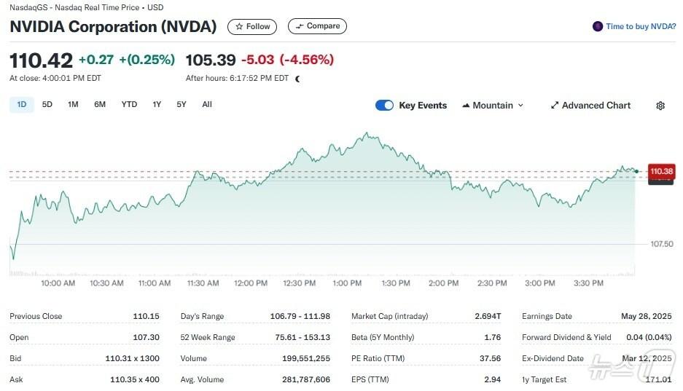
Task: Click the 110.38 price marker on chart
Action: [661, 171]
